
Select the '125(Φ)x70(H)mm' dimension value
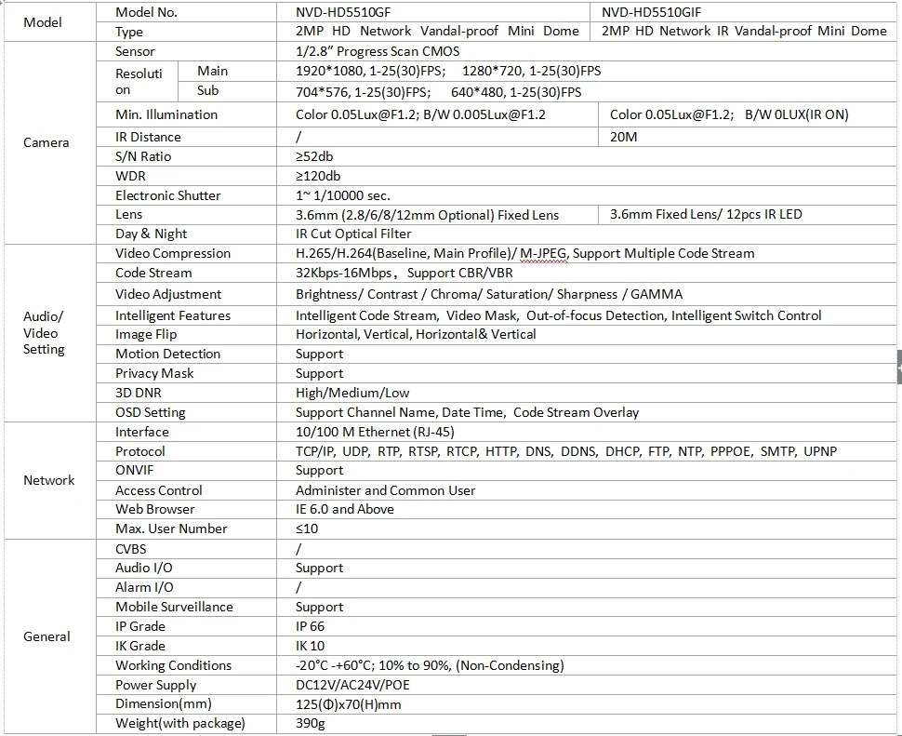click(348, 704)
